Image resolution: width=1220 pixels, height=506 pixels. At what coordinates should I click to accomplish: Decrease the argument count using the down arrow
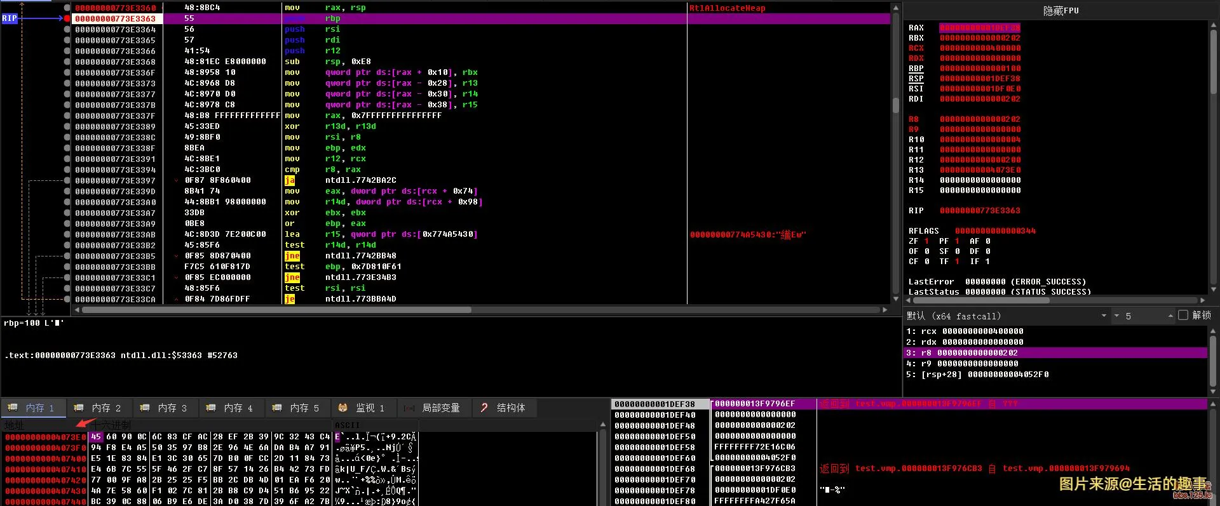click(x=1116, y=316)
